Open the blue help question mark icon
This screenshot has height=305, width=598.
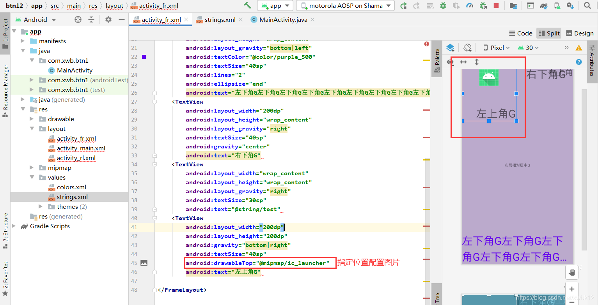click(579, 62)
